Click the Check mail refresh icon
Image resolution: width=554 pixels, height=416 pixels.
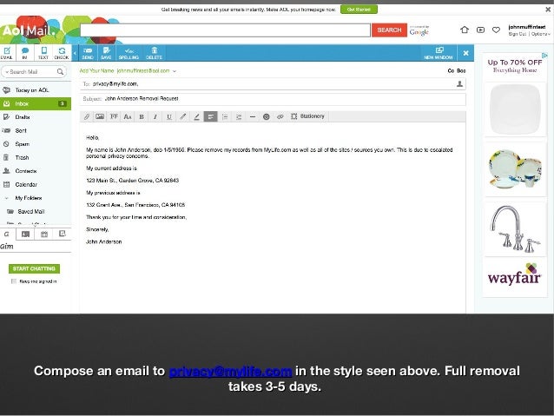[62, 53]
